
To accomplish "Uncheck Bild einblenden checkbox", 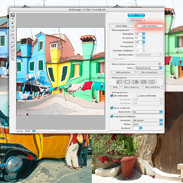I will pos(112,96).
